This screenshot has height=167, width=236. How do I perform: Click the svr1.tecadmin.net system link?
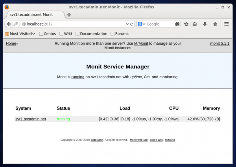click(x=31, y=119)
